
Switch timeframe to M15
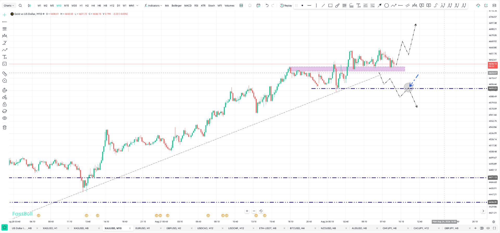(x=66, y=5)
